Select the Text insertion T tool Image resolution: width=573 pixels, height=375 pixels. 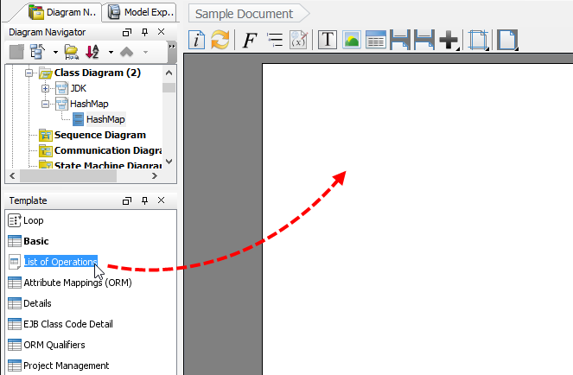point(327,40)
